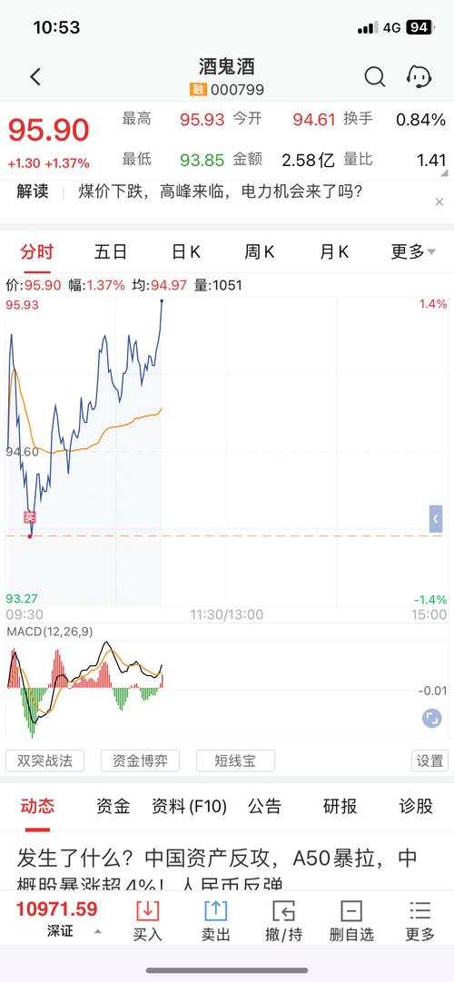
Task: Expand the 更多 chart period dropdown
Action: coord(413,251)
